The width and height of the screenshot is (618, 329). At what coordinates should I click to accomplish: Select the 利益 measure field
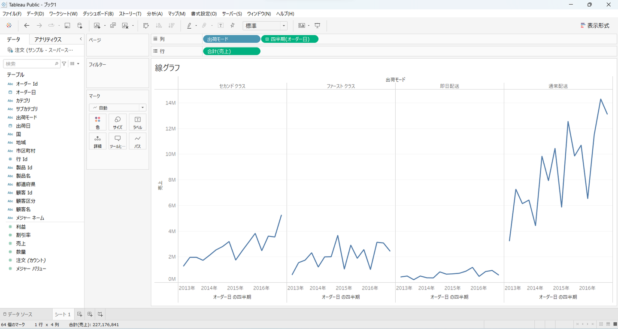21,227
